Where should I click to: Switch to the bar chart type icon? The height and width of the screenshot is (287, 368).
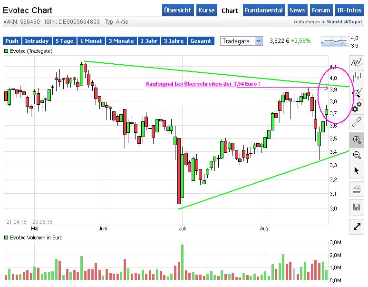pyautogui.click(x=357, y=76)
